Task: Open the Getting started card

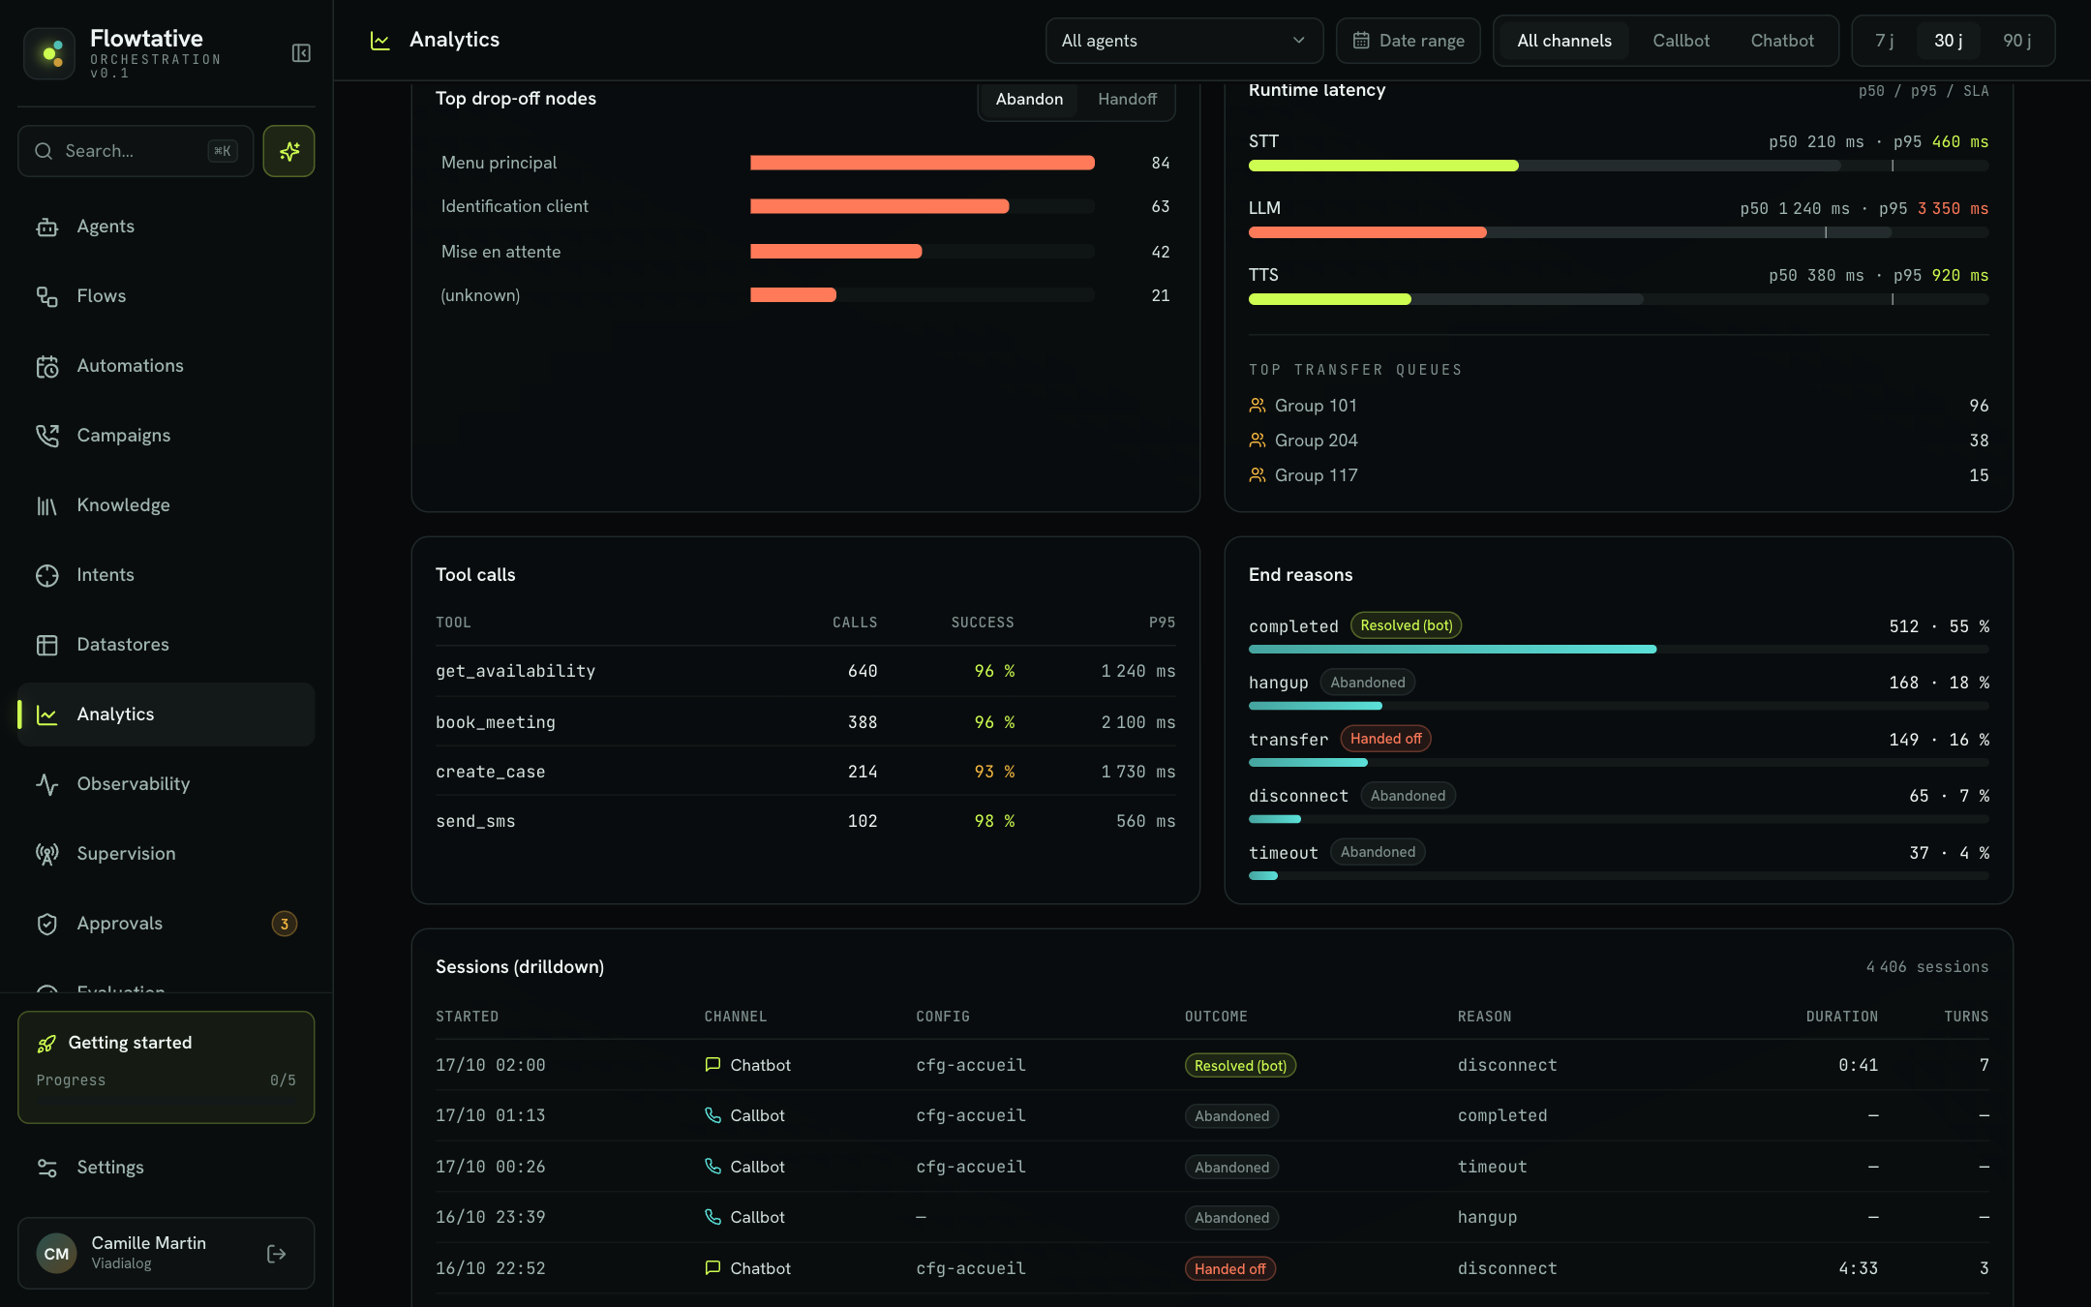Action: tap(166, 1067)
